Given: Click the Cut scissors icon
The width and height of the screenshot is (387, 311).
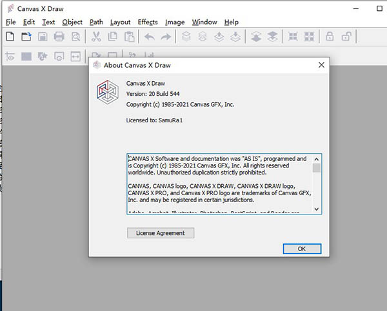Looking at the screenshot, I should tap(96, 37).
